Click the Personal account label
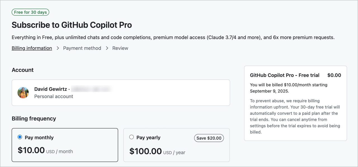 click(x=54, y=96)
